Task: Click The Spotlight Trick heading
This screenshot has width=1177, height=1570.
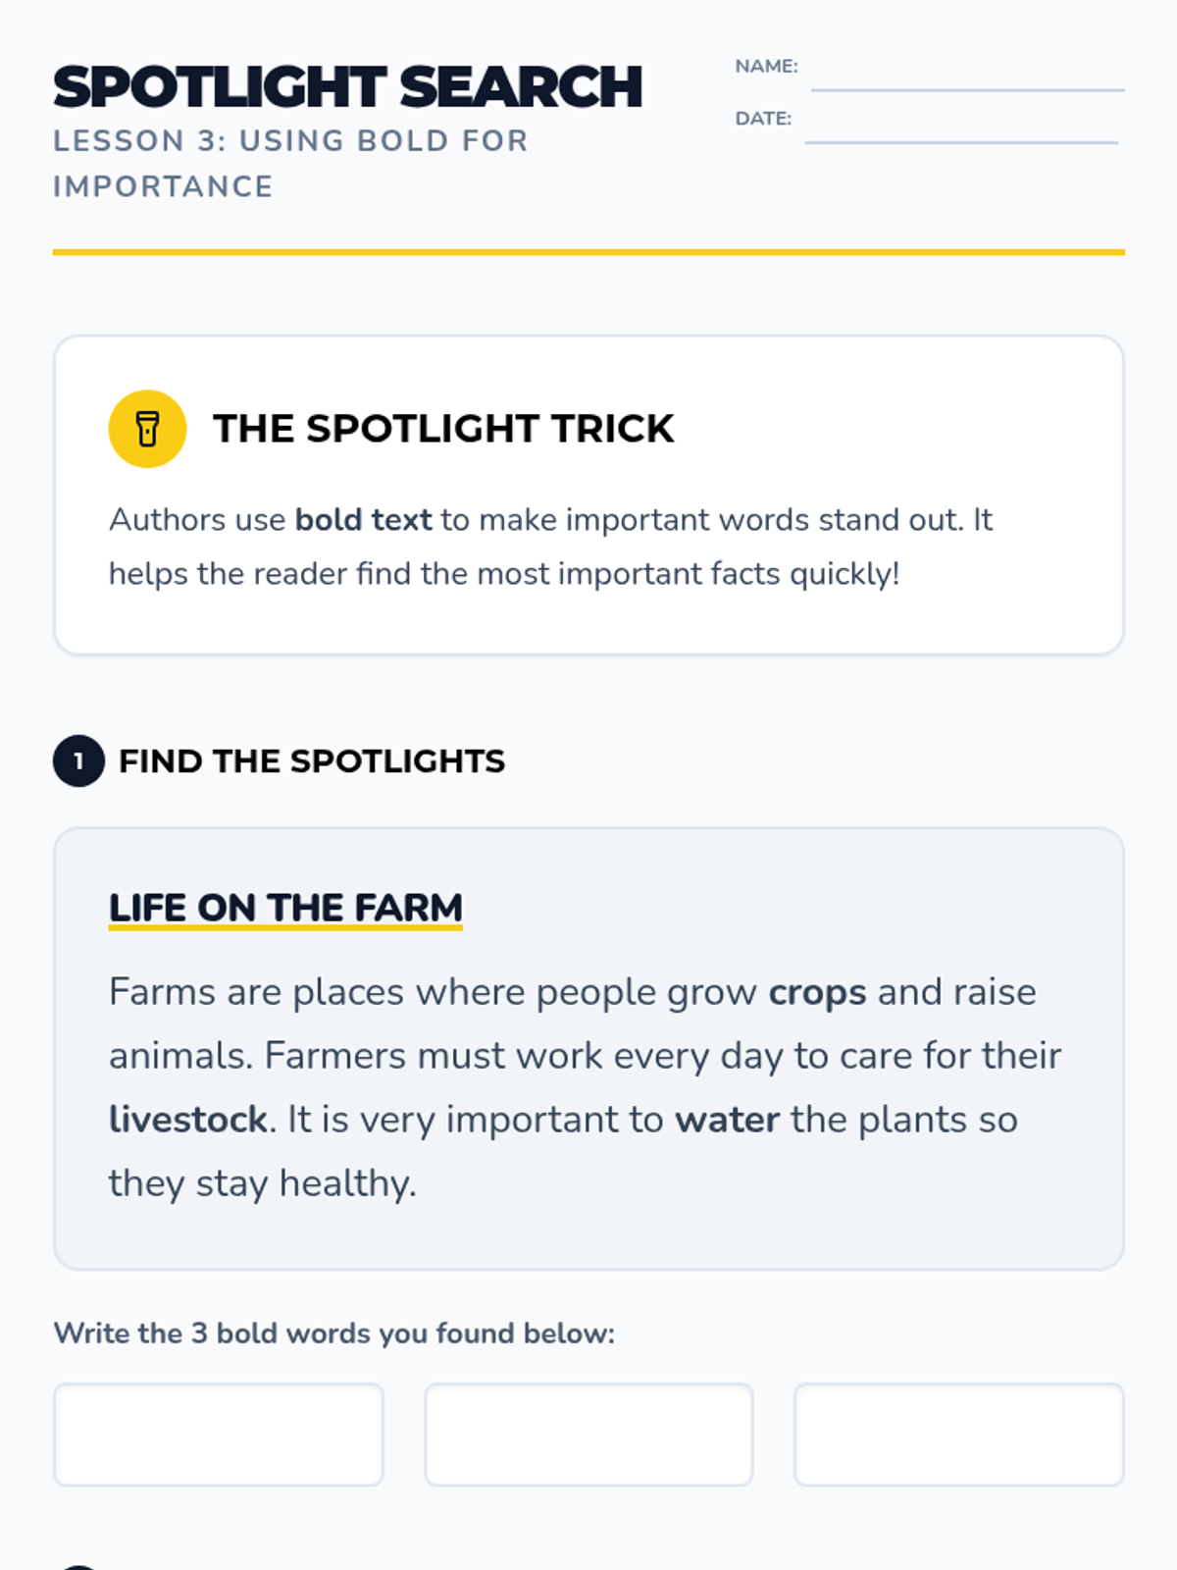Action: point(443,429)
